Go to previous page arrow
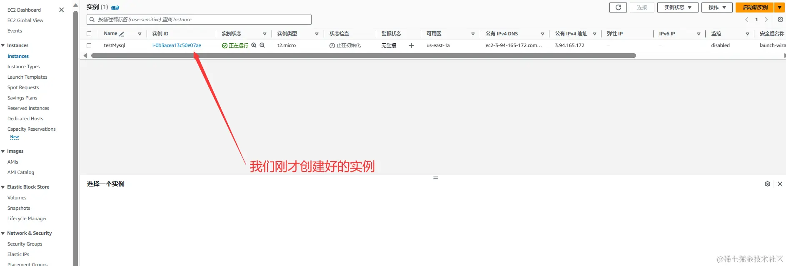 pos(747,20)
